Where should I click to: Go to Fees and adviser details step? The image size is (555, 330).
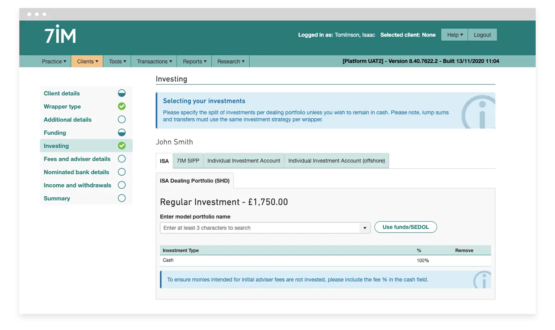[77, 159]
